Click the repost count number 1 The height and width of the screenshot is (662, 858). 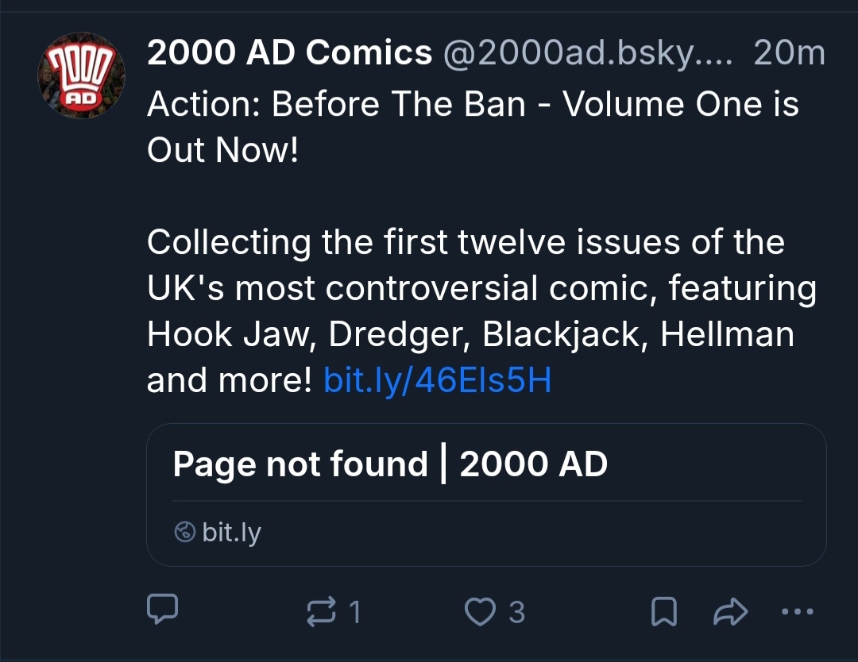click(x=355, y=612)
